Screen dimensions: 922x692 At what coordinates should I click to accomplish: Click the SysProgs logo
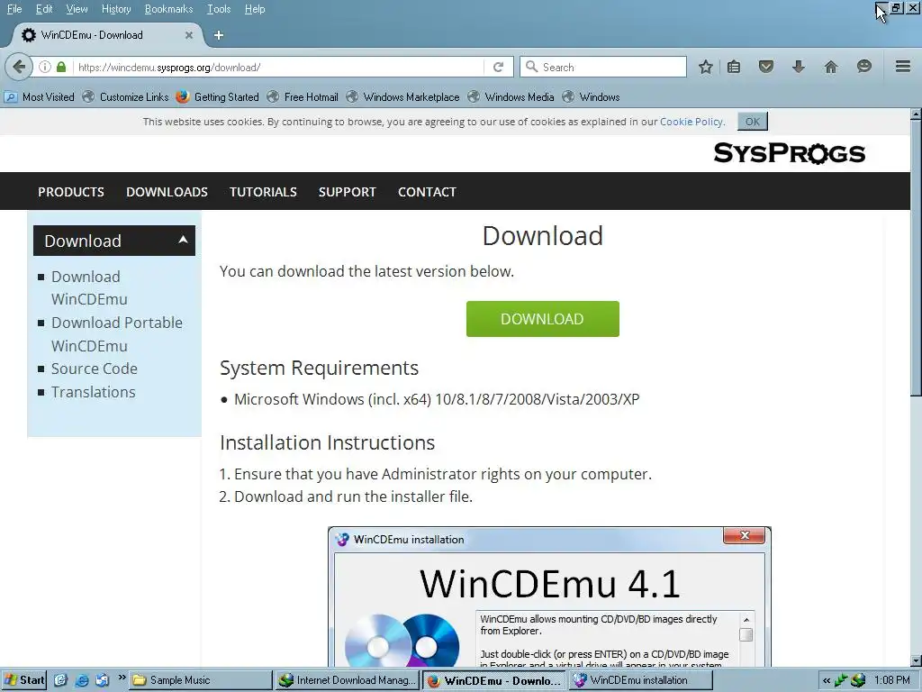[x=789, y=153]
